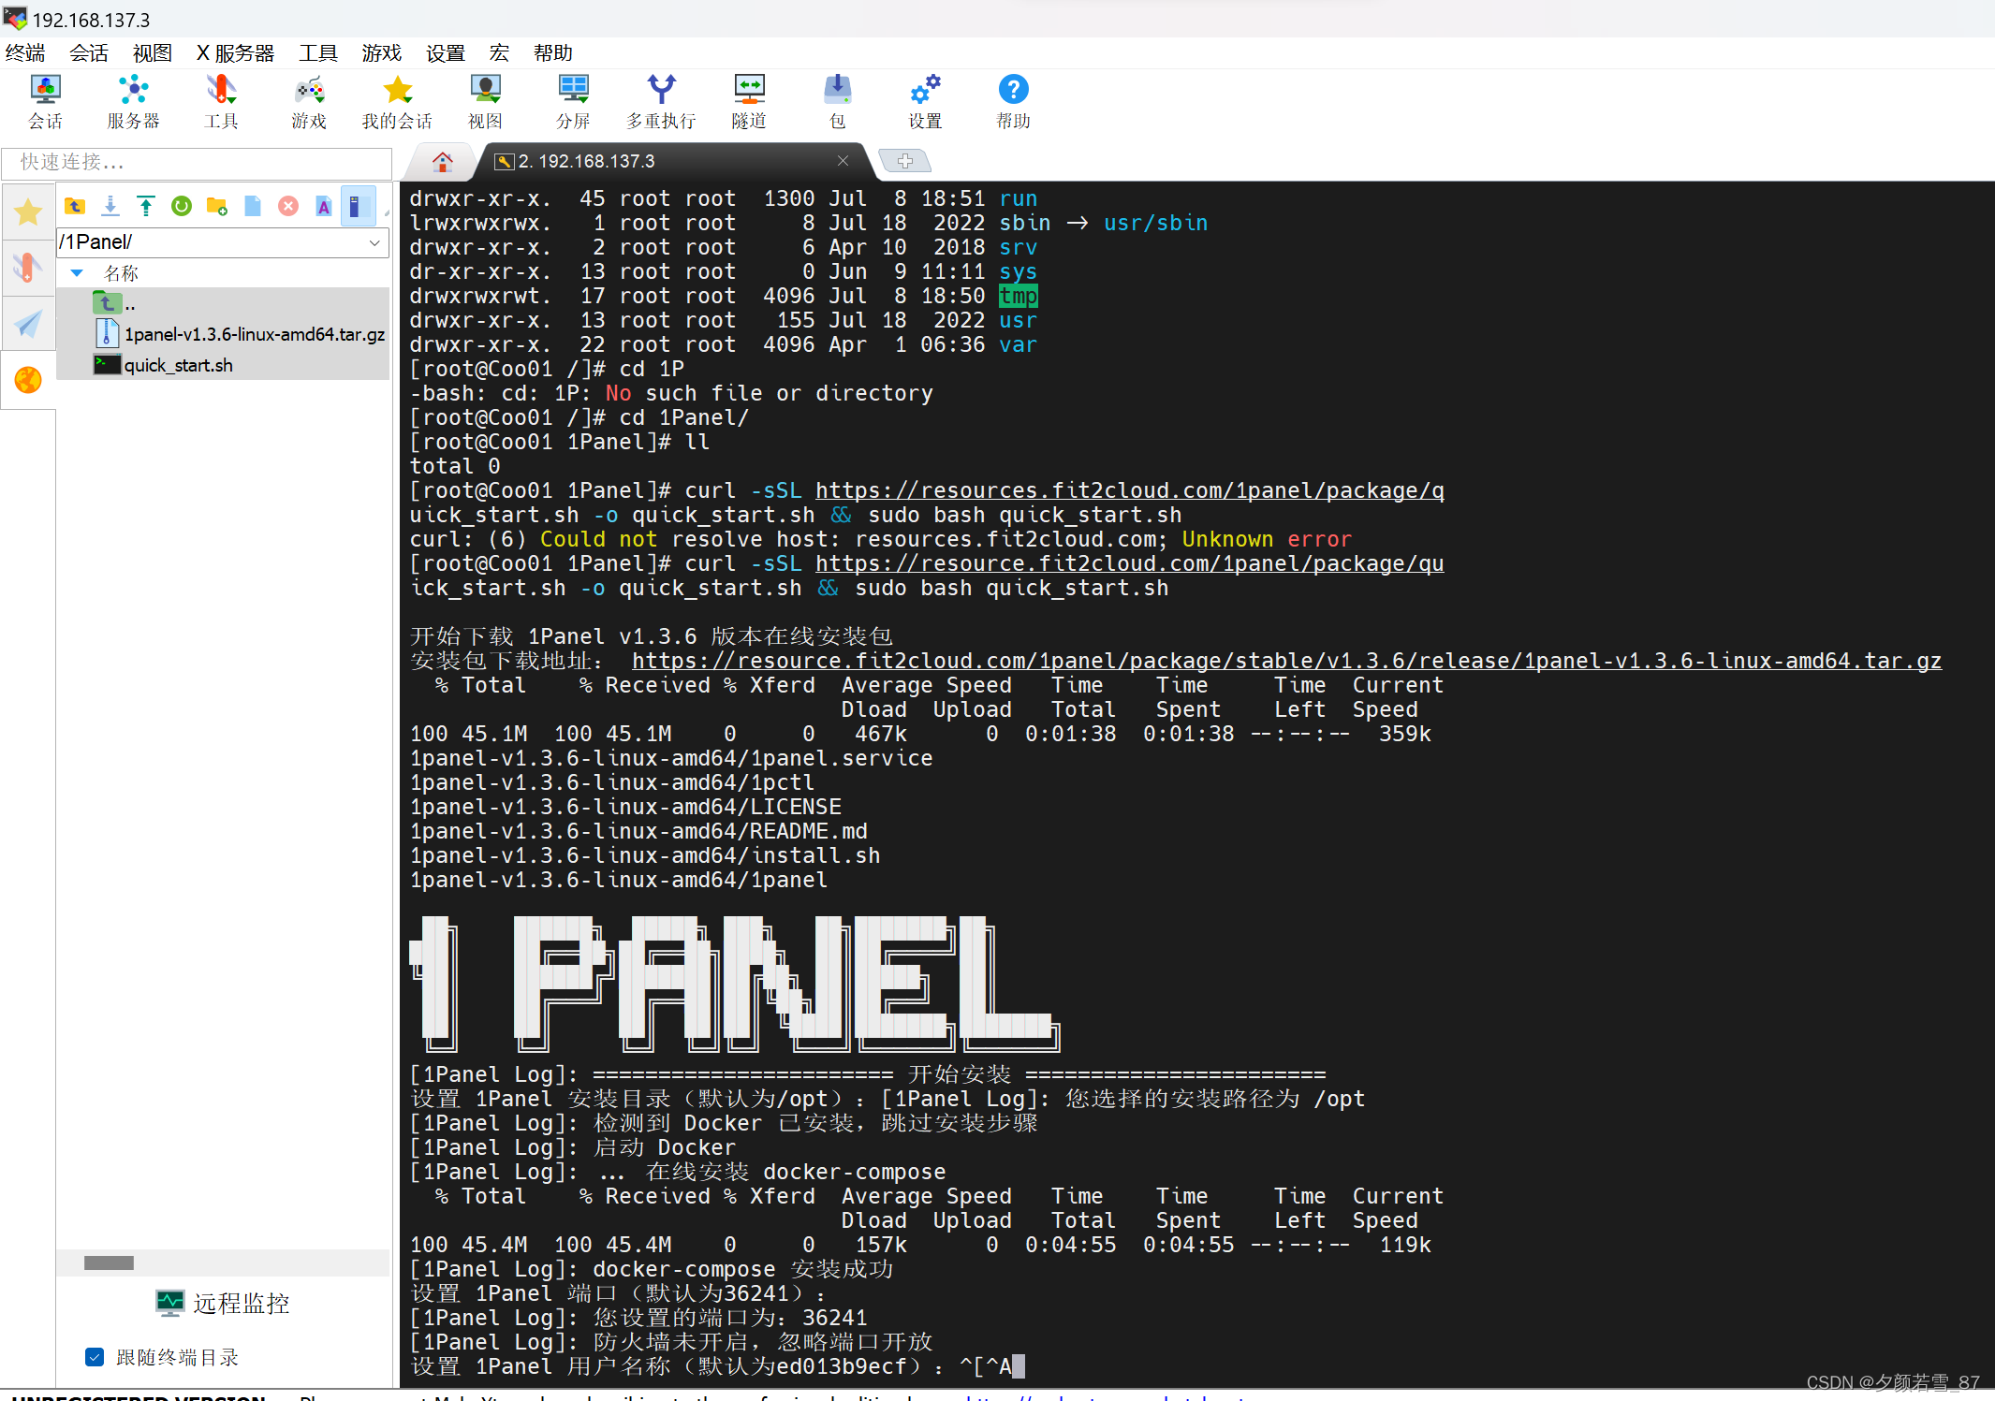Open the 游戏 menu in menu bar
1995x1401 pixels.
382,53
